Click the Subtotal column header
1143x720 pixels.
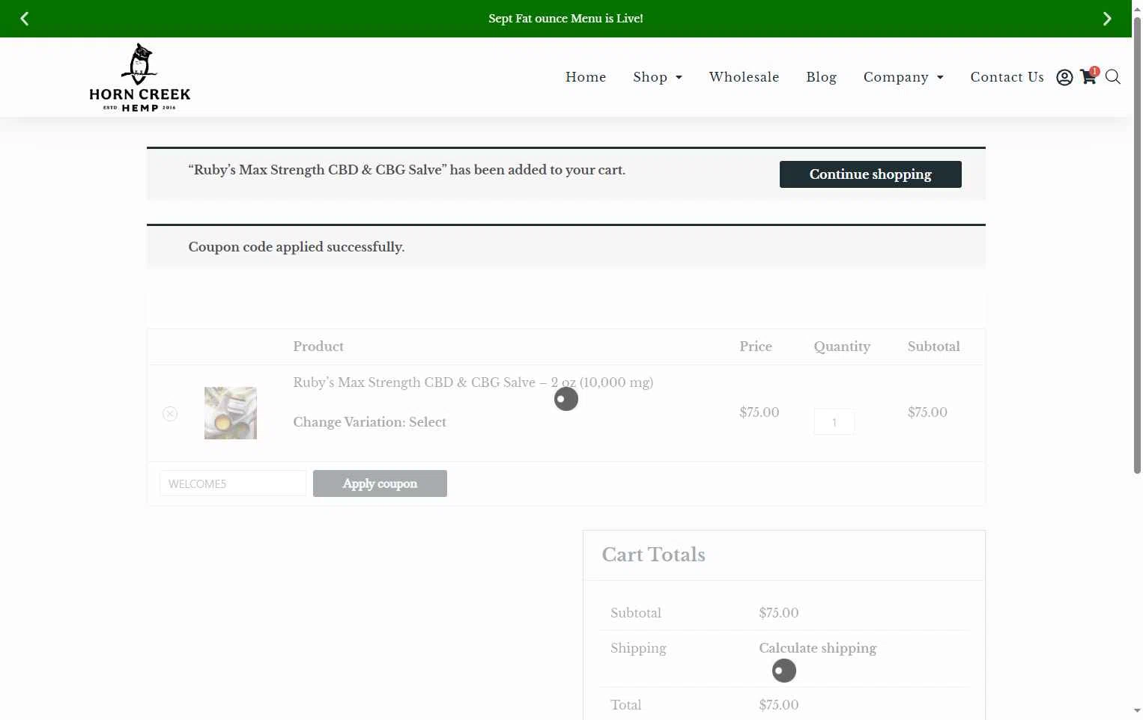(x=933, y=347)
